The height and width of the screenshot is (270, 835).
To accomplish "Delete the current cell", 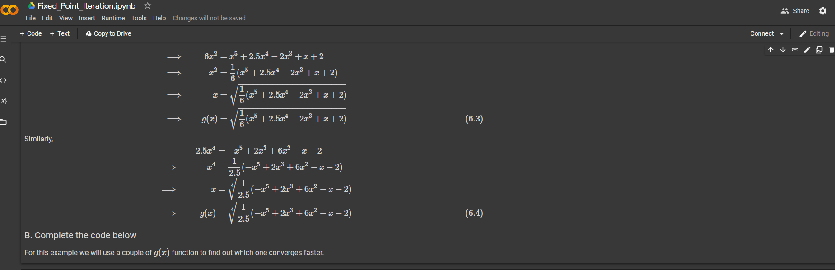I will [831, 50].
